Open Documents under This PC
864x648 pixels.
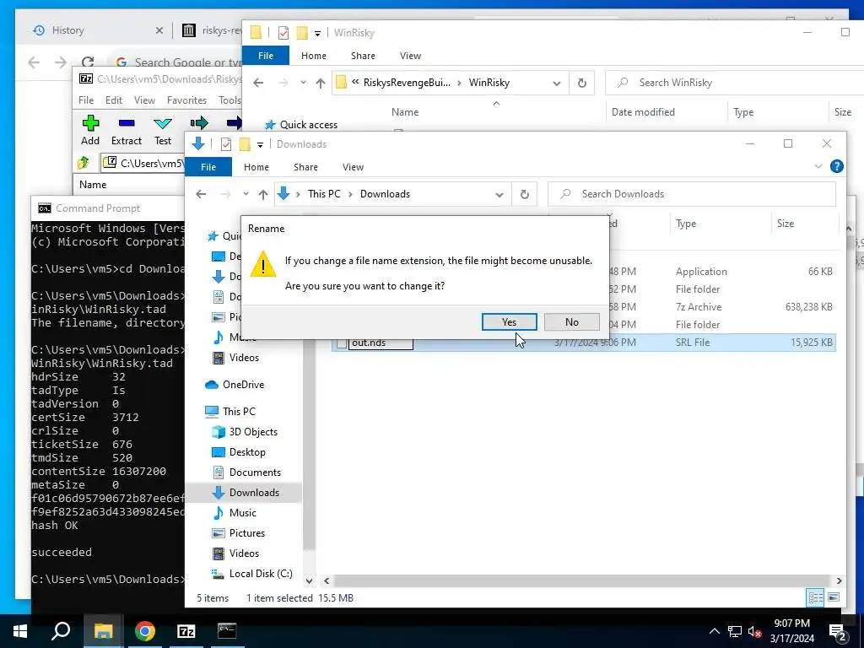(255, 472)
